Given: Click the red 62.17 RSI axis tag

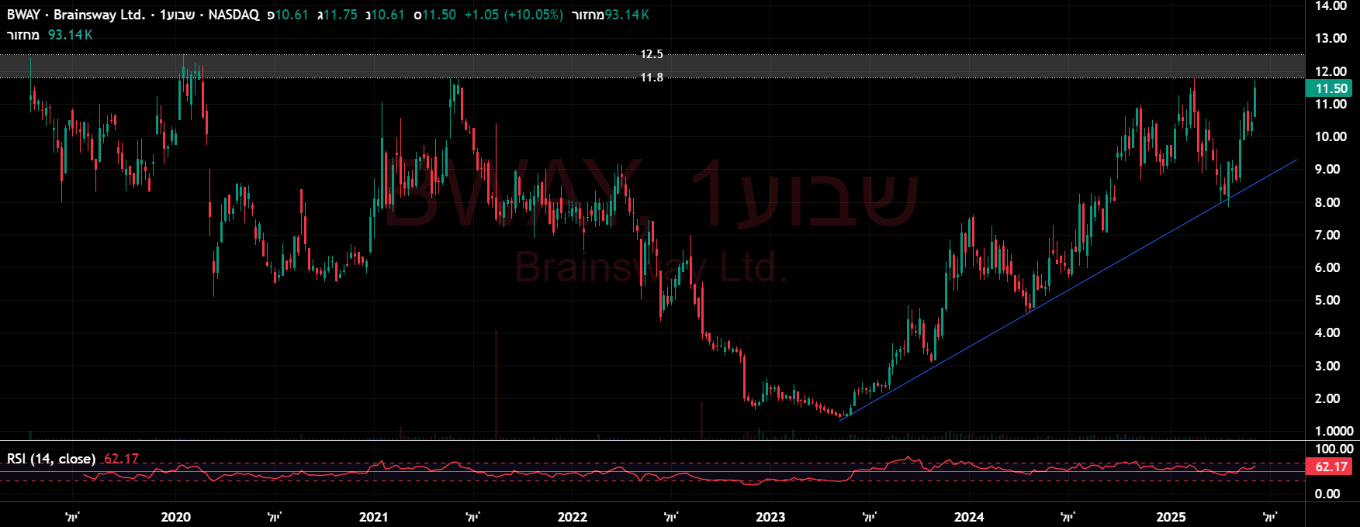Looking at the screenshot, I should [1331, 467].
